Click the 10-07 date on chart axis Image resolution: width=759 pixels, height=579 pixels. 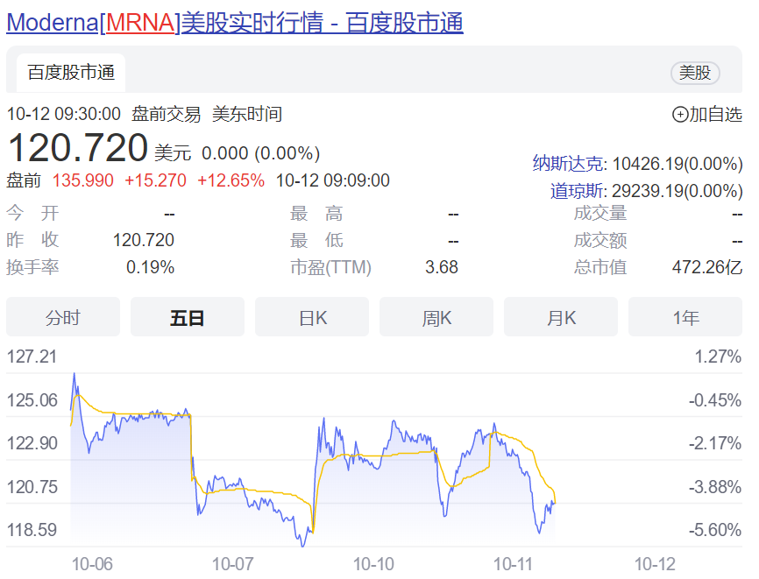point(232,563)
